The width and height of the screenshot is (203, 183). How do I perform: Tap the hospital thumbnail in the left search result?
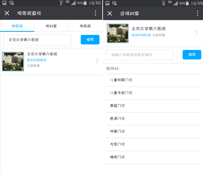(x=13, y=61)
